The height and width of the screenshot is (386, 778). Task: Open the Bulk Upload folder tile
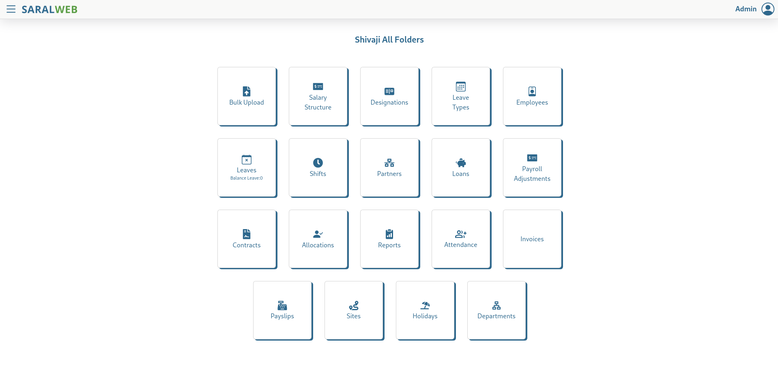coord(247,96)
